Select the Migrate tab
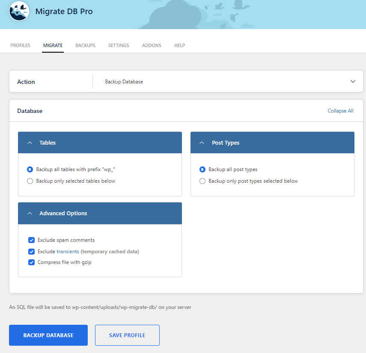The height and width of the screenshot is (353, 366). [x=53, y=45]
